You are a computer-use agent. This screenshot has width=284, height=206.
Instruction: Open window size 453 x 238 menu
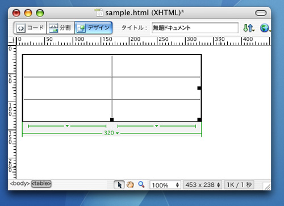(203, 184)
